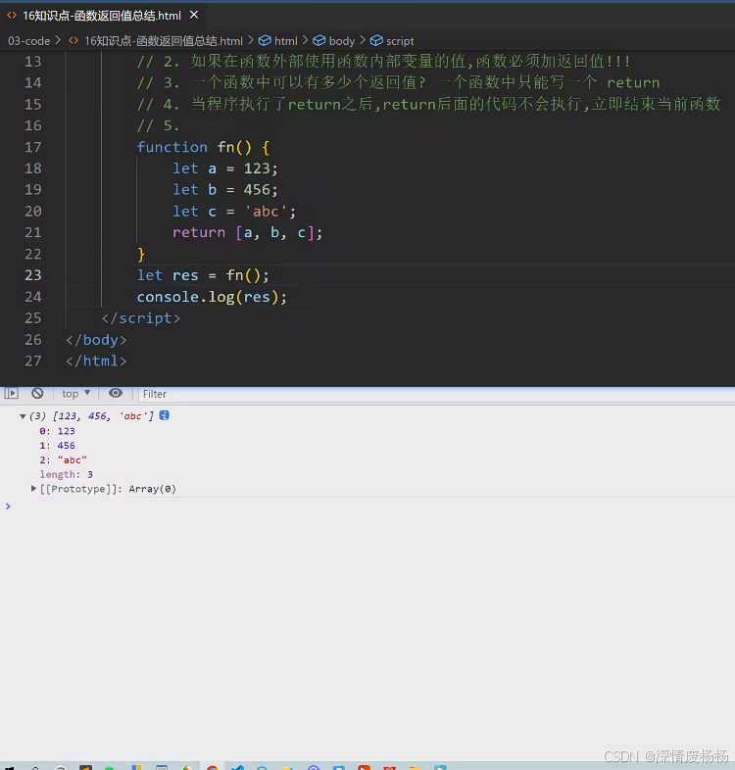The image size is (735, 770).
Task: Click 'console.log(res);' statement
Action: coord(212,297)
